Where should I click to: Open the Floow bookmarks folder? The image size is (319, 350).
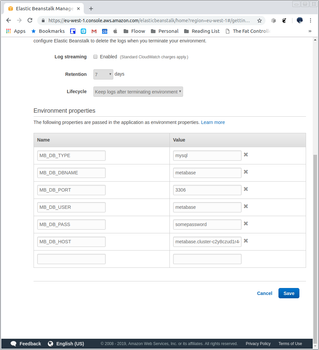[x=134, y=31]
